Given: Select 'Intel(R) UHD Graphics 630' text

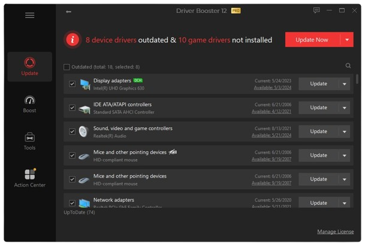Looking at the screenshot, I should (119, 88).
